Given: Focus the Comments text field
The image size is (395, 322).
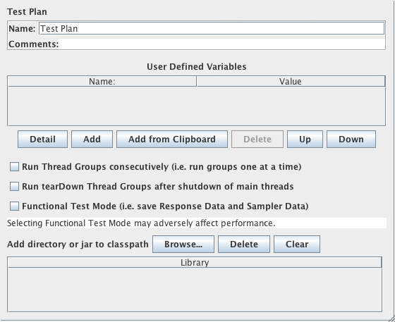Looking at the screenshot, I should tap(221, 44).
